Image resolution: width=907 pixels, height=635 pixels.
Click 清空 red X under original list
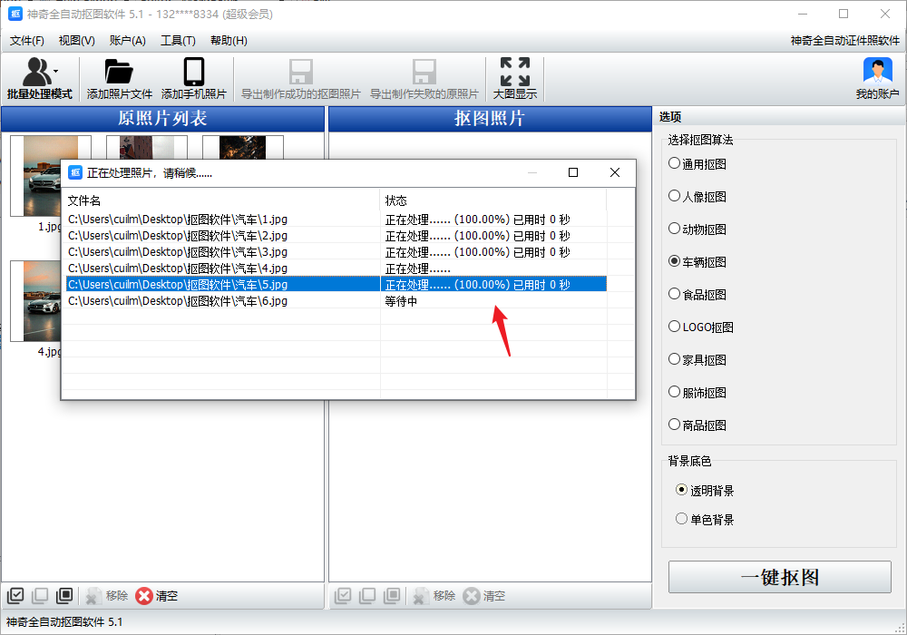[x=145, y=596]
